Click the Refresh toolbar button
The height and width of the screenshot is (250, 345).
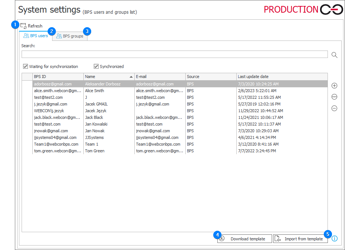[x=32, y=26]
